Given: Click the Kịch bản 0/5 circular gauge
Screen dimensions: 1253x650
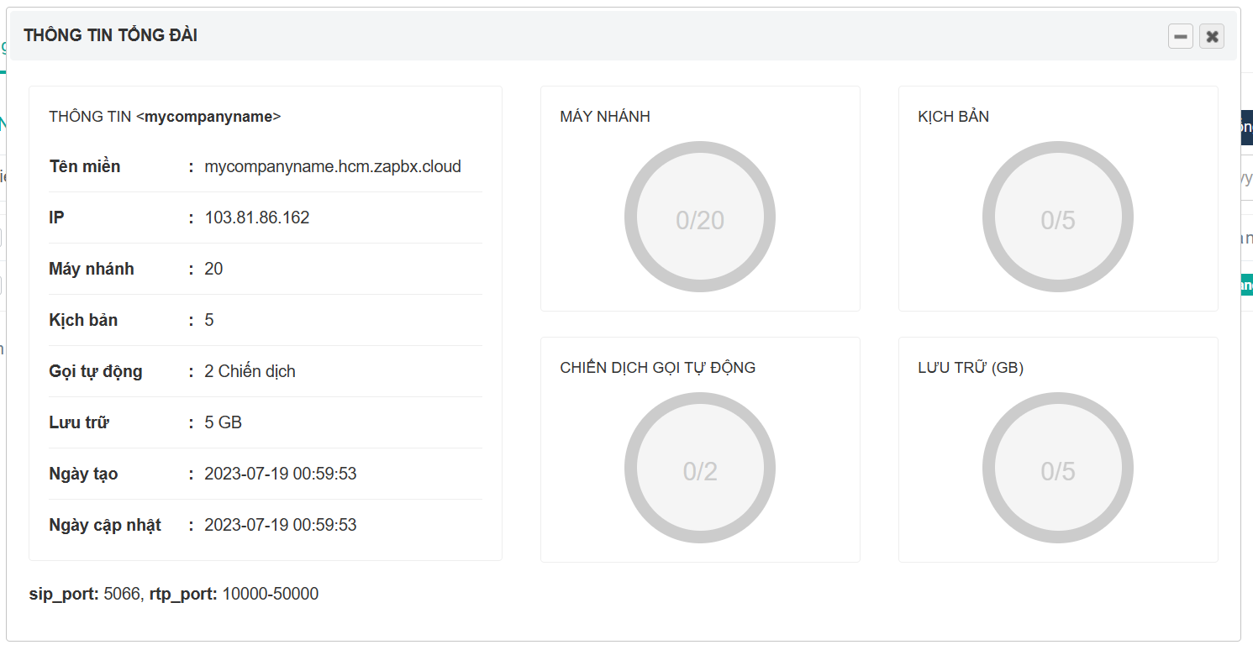Looking at the screenshot, I should coord(1057,219).
